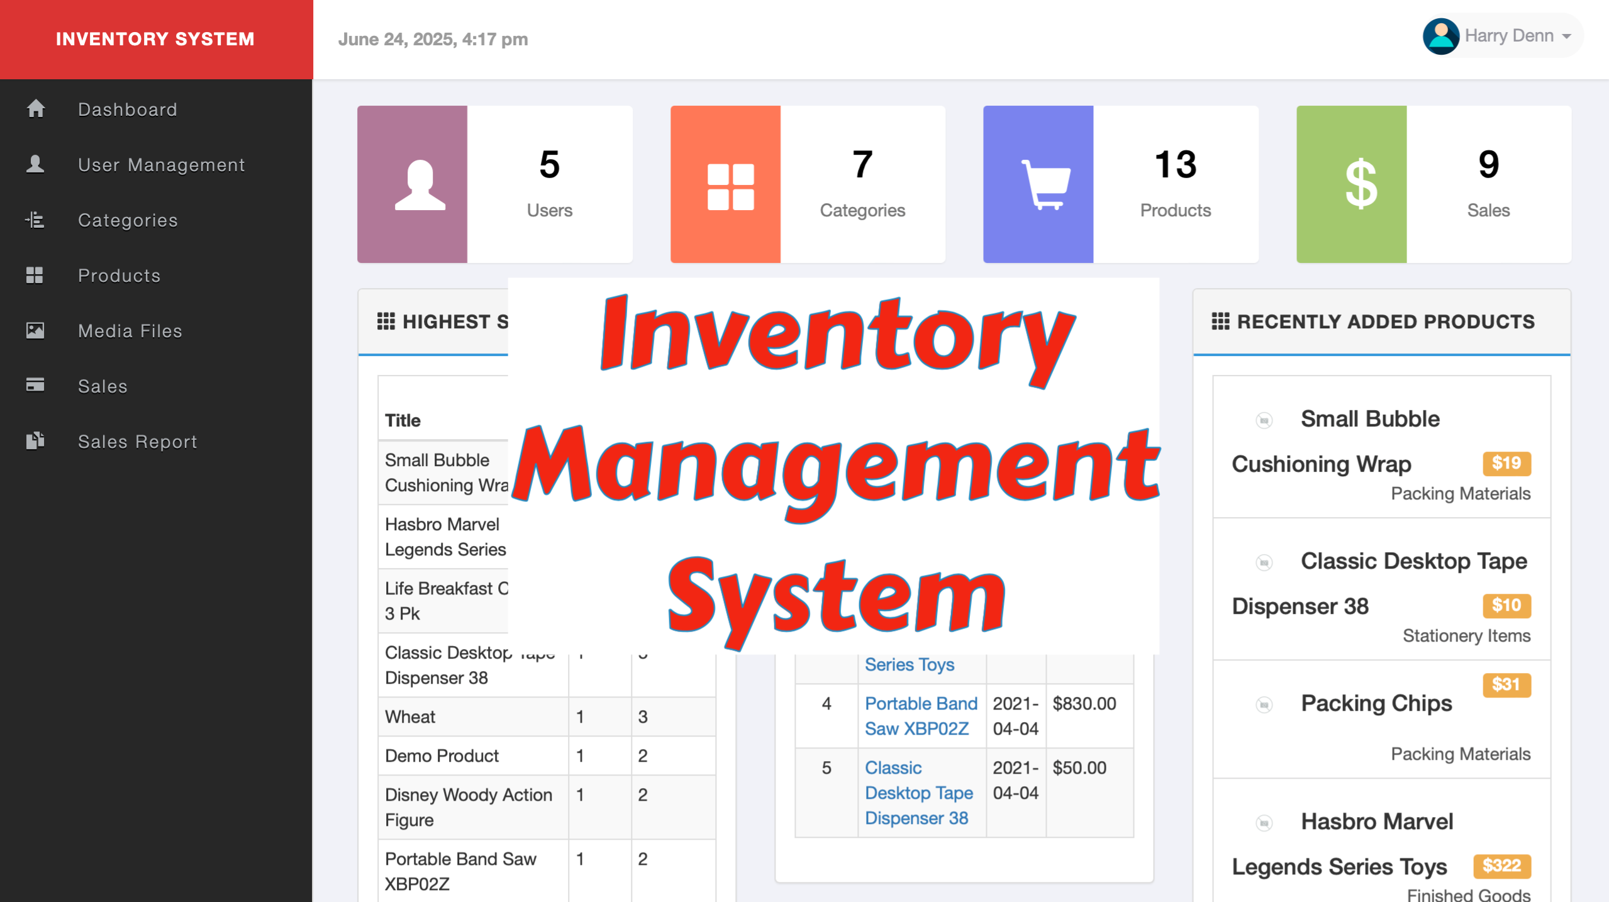This screenshot has height=902, width=1609.
Task: Open Small Bubble Cushioning Wrap recent product
Action: click(x=1381, y=447)
